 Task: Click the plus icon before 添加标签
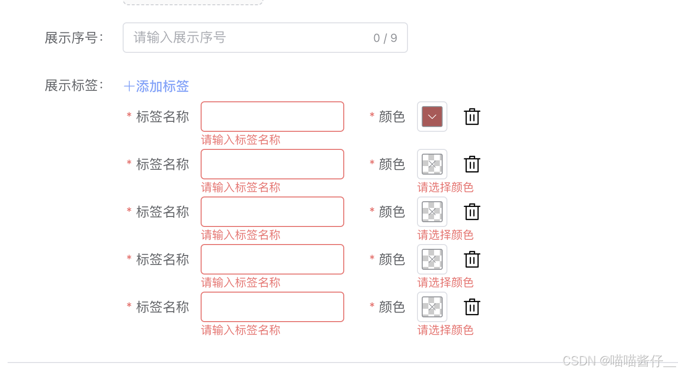click(127, 86)
